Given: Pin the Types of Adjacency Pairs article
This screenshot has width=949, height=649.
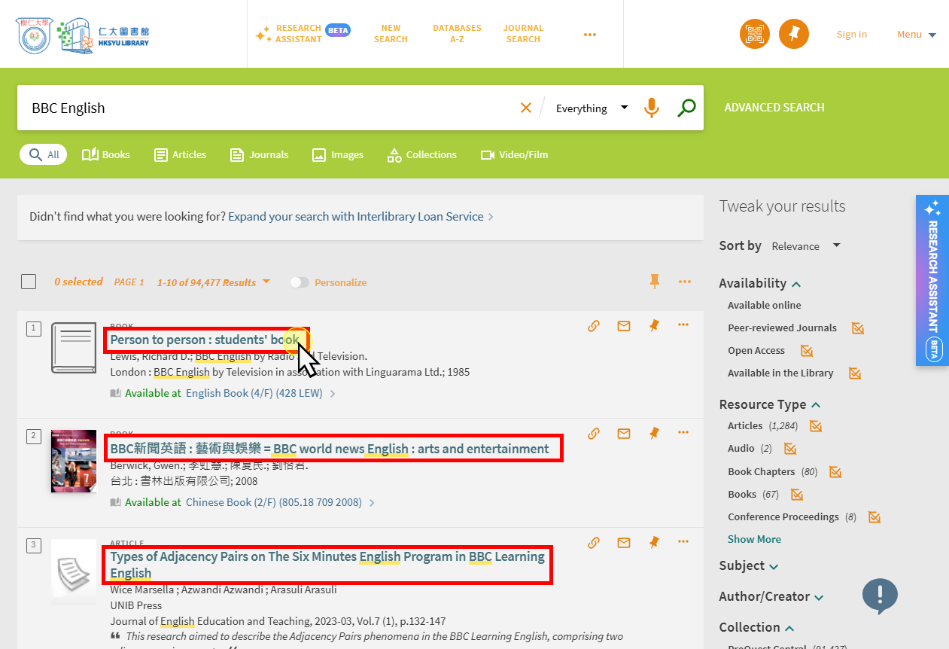Looking at the screenshot, I should 654,543.
